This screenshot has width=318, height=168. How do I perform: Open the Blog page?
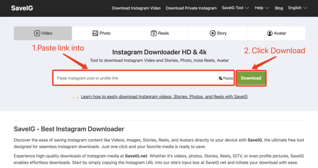[279, 8]
